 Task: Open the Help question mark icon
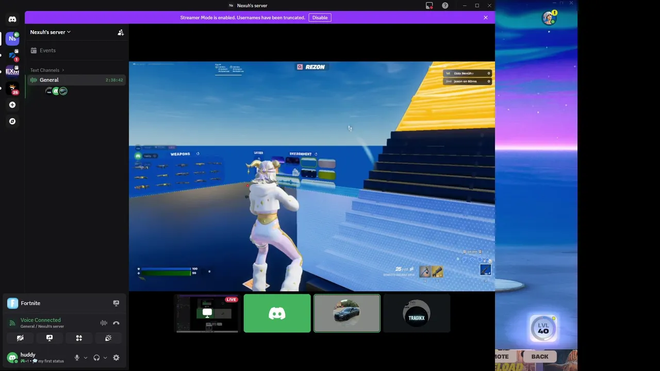445,6
